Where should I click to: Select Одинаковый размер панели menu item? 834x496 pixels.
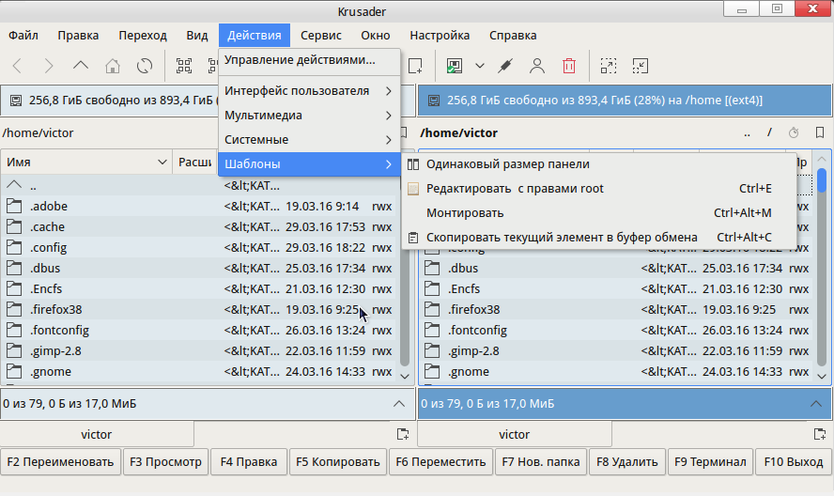507,164
